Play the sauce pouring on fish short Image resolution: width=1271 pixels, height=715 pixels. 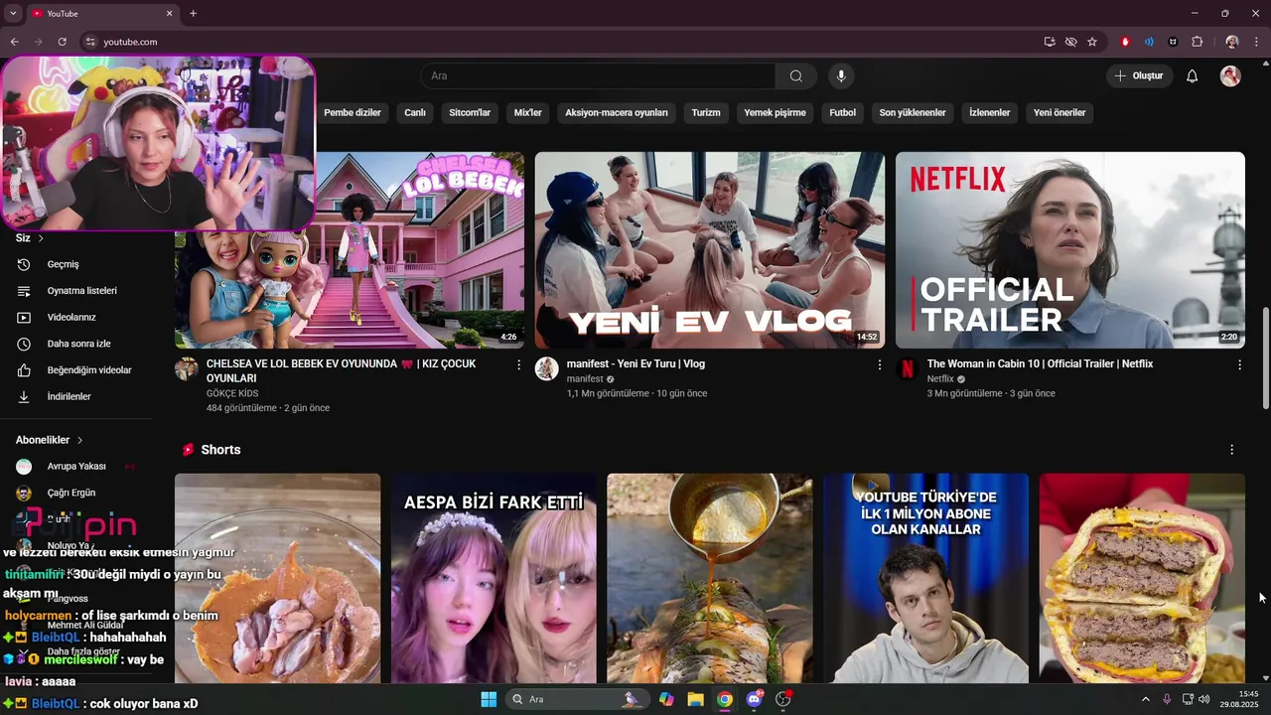pos(710,578)
